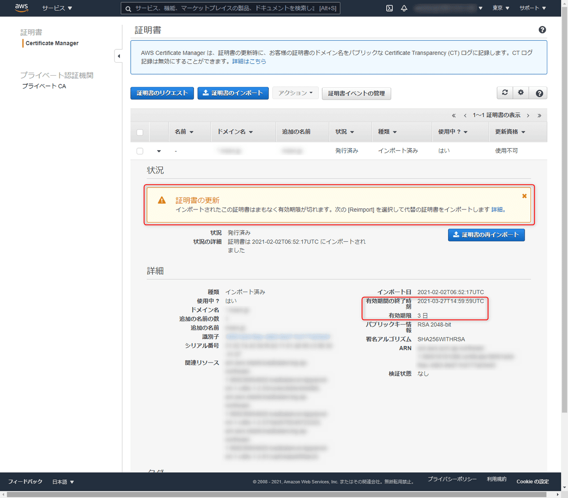Image resolution: width=568 pixels, height=498 pixels.
Task: Dismiss the 証明書の更新 warning alert
Action: pos(524,196)
